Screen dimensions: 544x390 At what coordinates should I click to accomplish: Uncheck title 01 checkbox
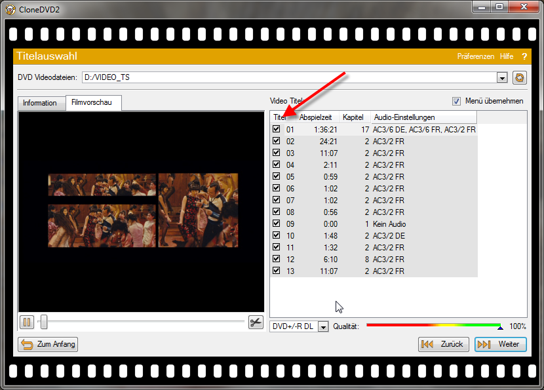276,129
